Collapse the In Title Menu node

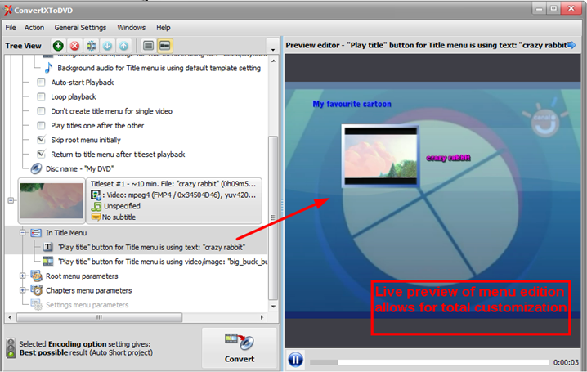tap(22, 233)
